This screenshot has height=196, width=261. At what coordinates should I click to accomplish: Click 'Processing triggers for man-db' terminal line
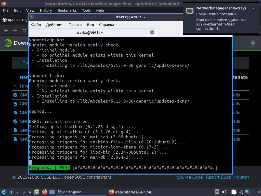click(85, 157)
